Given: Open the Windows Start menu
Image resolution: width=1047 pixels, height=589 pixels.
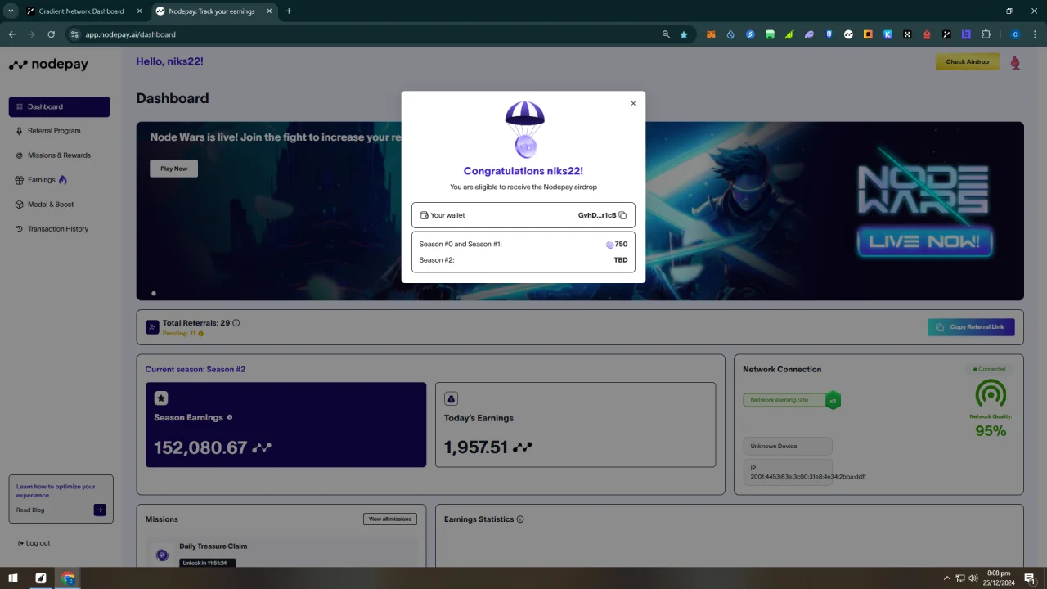Looking at the screenshot, I should [13, 578].
